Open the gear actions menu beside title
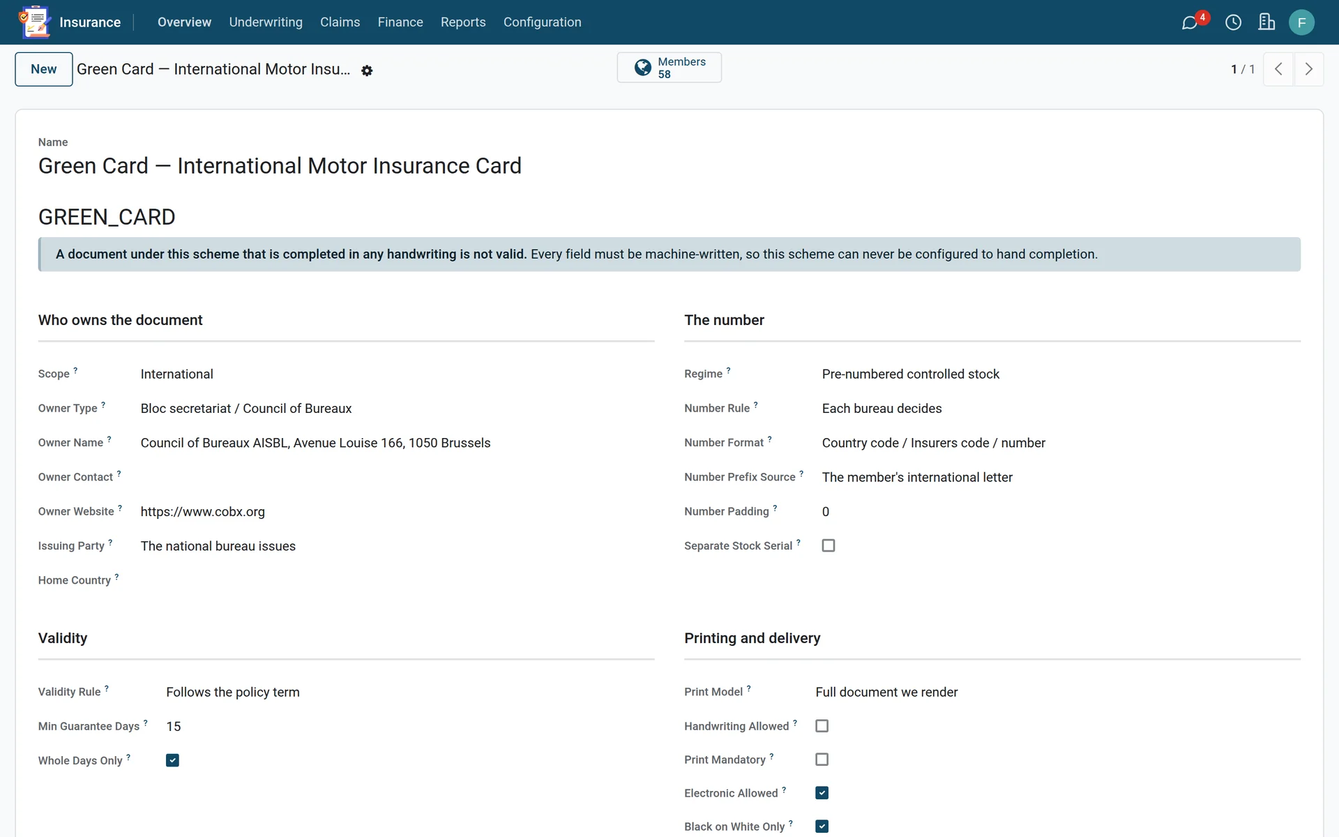The image size is (1339, 837). point(367,70)
